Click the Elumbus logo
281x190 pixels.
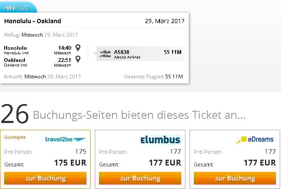click(160, 139)
